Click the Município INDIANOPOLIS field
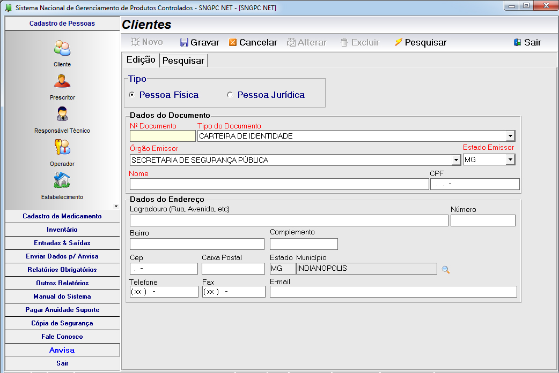559x373 pixels. click(x=366, y=269)
